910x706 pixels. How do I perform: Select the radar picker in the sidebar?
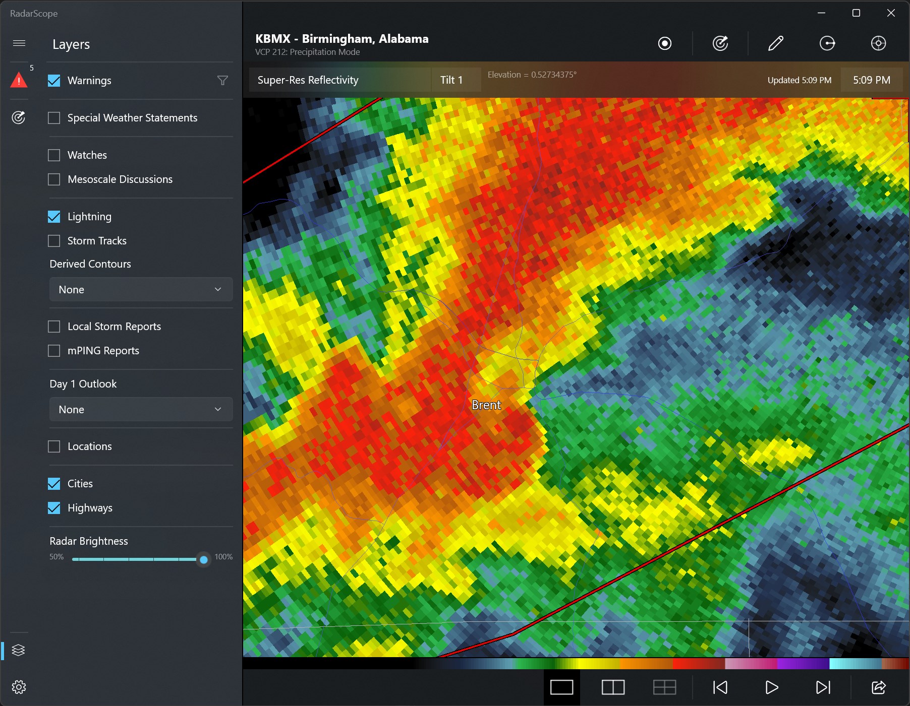pos(19,117)
